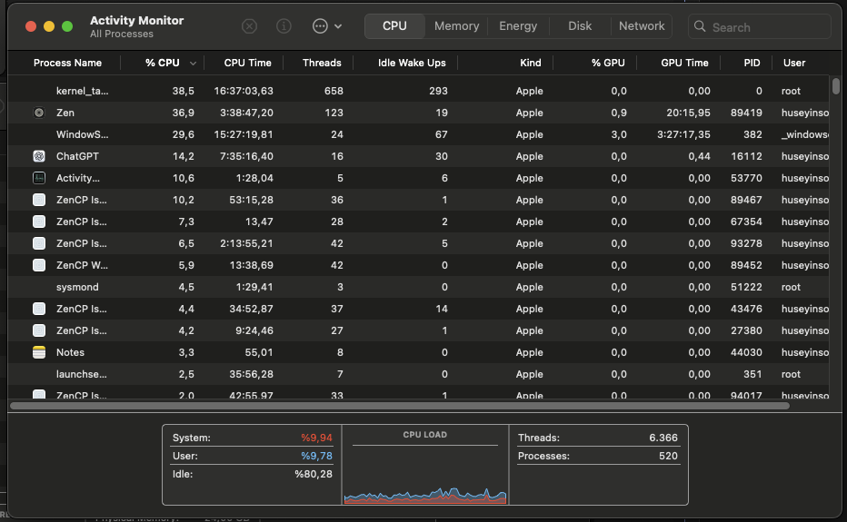Click PID value 16112

click(746, 156)
